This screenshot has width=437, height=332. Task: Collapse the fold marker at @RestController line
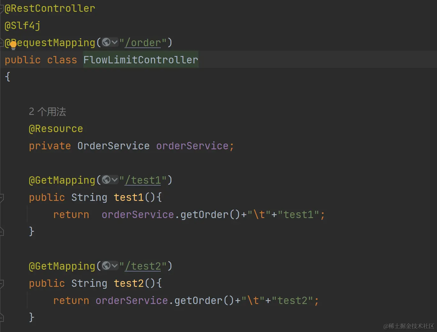tap(2, 9)
